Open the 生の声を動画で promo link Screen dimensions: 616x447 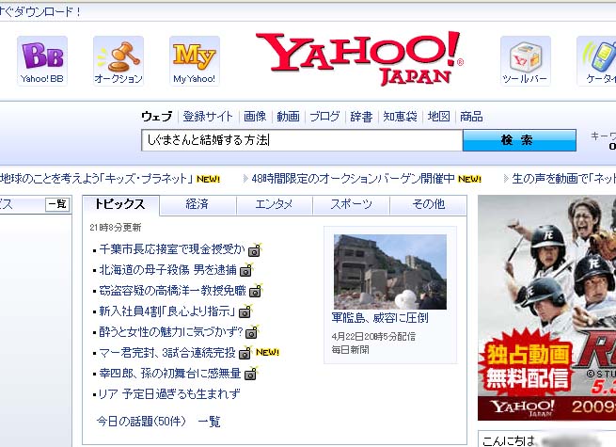[x=563, y=179]
